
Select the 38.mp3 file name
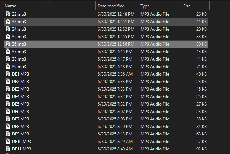[x=19, y=59]
